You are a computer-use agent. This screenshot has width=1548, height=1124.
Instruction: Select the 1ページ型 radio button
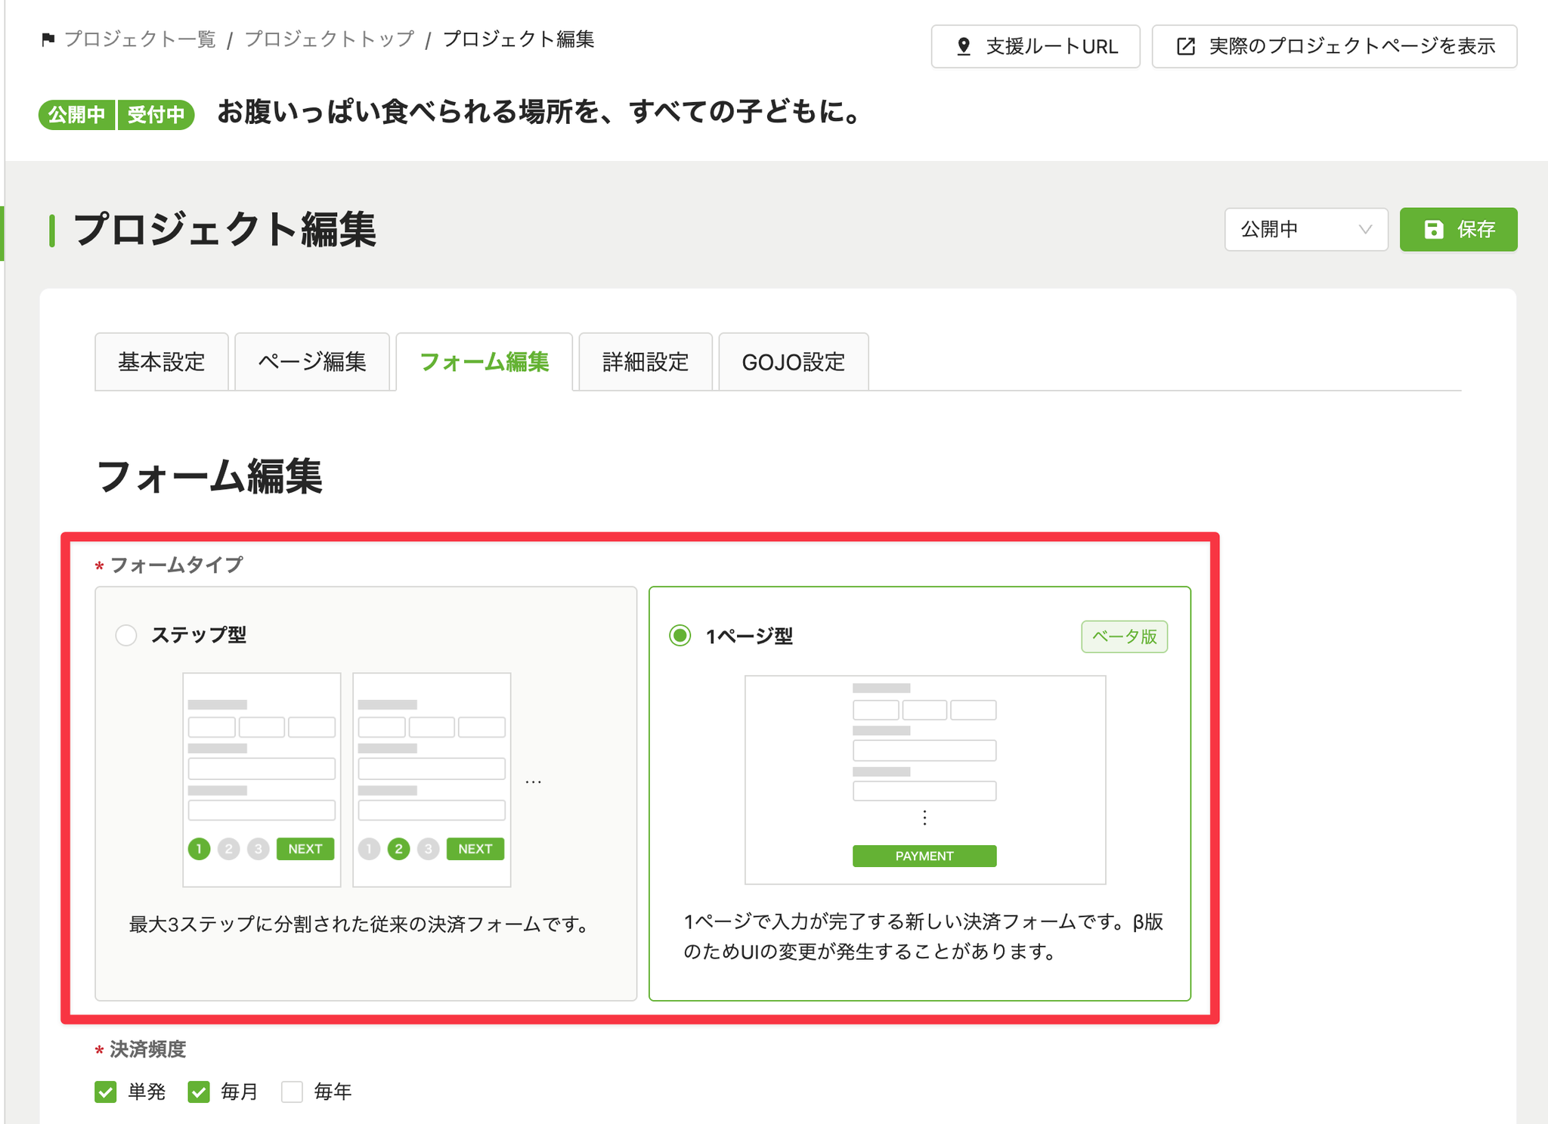tap(680, 636)
